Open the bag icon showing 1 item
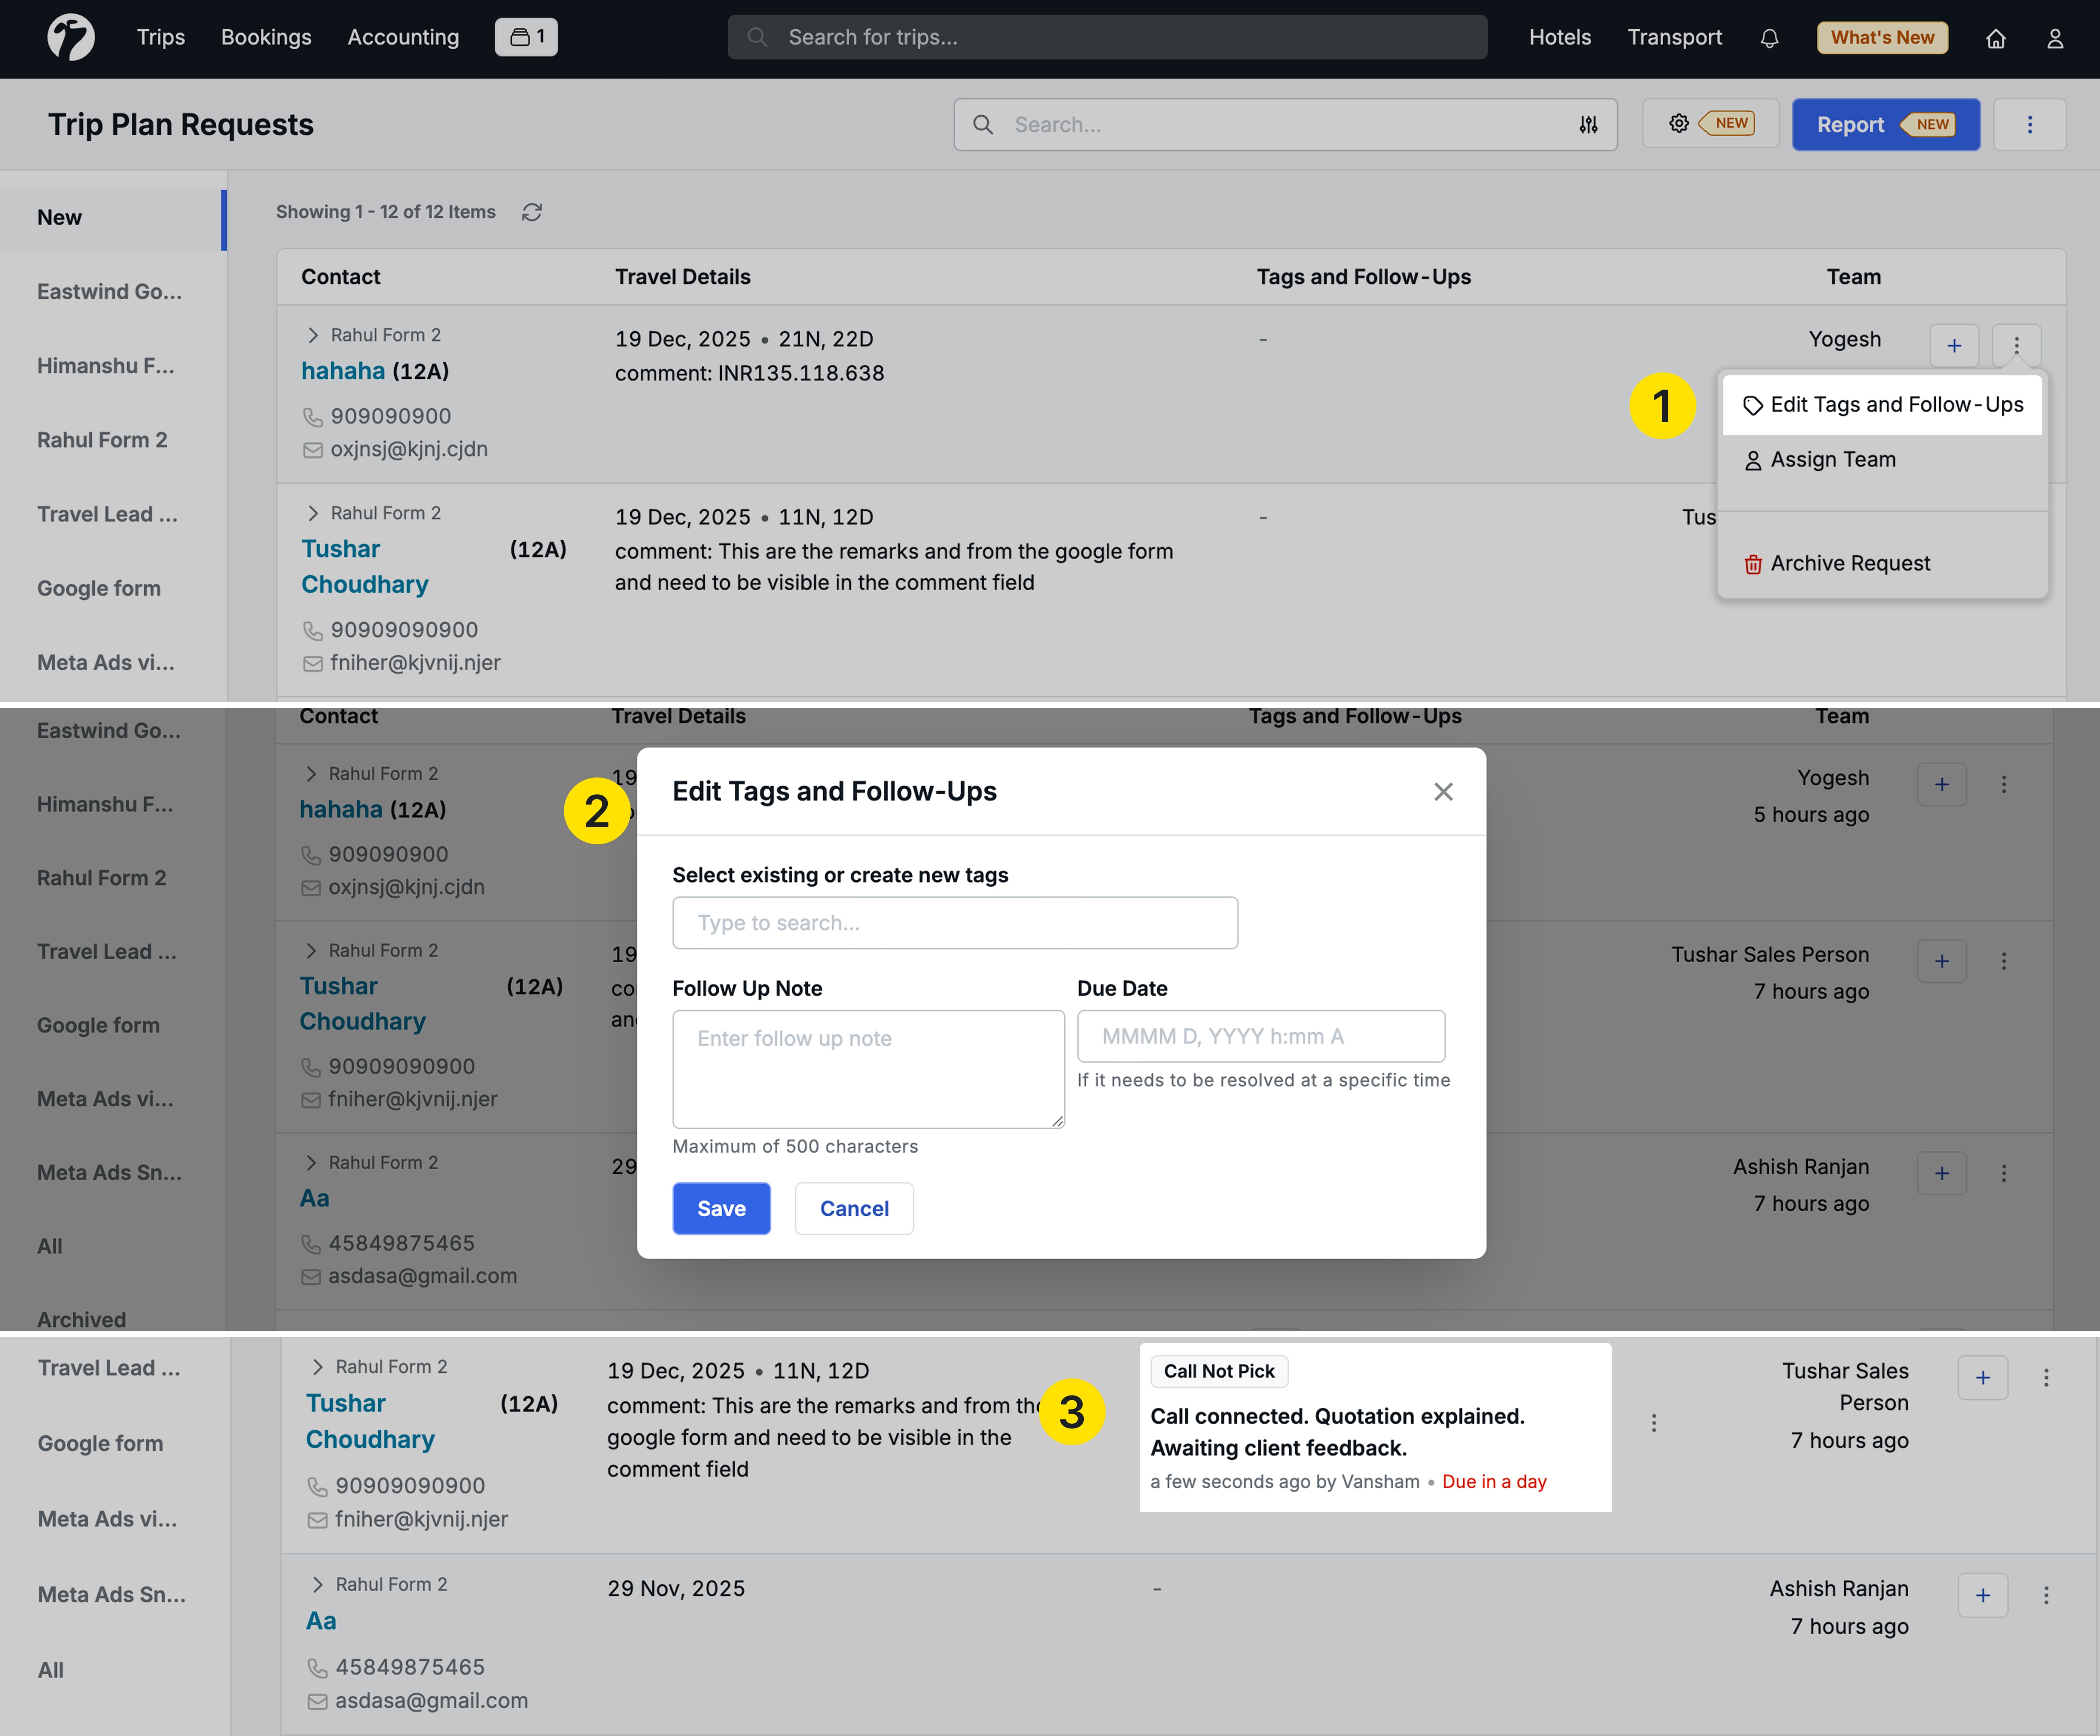 [x=526, y=37]
